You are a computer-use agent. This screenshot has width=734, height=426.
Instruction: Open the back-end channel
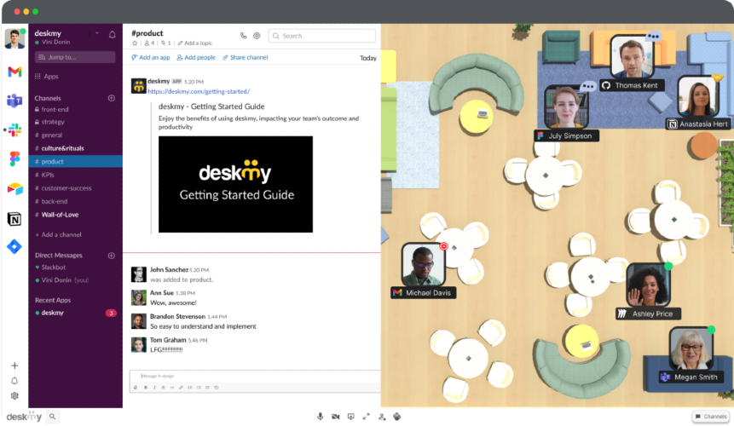point(55,201)
